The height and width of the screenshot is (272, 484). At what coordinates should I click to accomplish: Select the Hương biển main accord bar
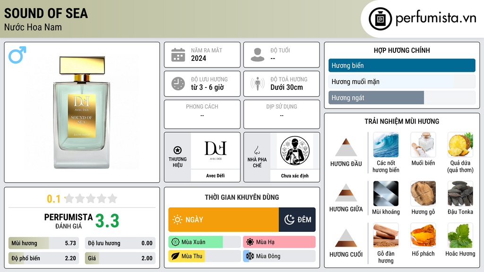pos(402,65)
